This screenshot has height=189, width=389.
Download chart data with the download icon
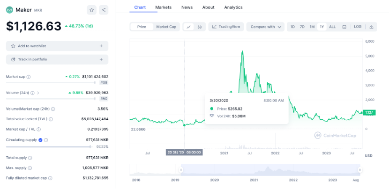pos(371,27)
